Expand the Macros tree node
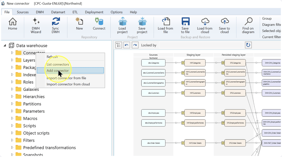 [x=12, y=118]
